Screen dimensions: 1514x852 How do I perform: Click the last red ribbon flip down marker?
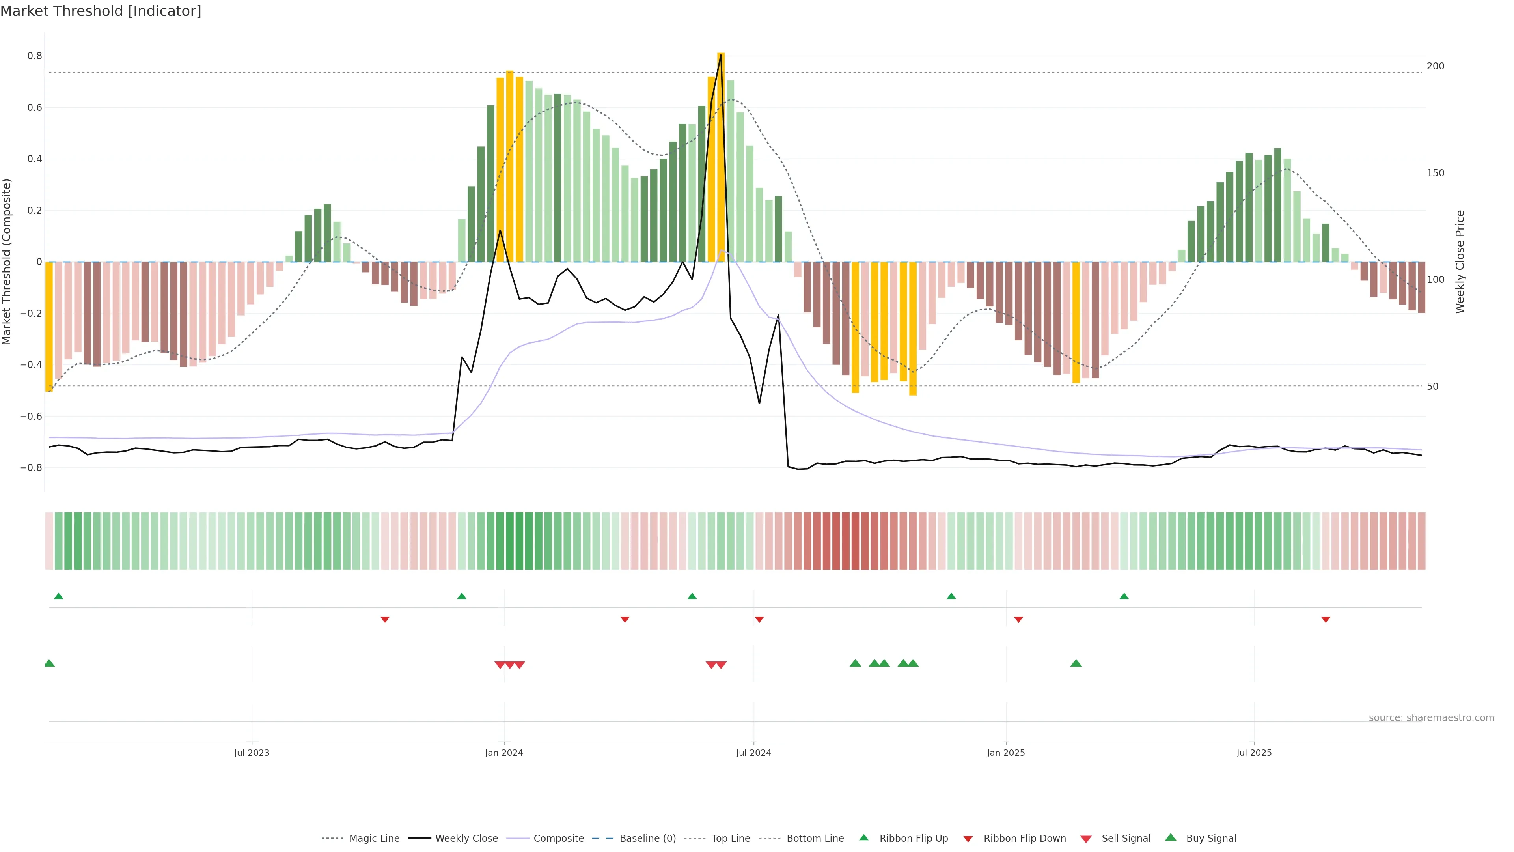[x=1326, y=620]
